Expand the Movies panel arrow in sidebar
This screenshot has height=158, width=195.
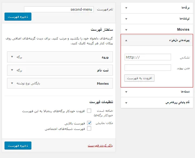pos(126,30)
